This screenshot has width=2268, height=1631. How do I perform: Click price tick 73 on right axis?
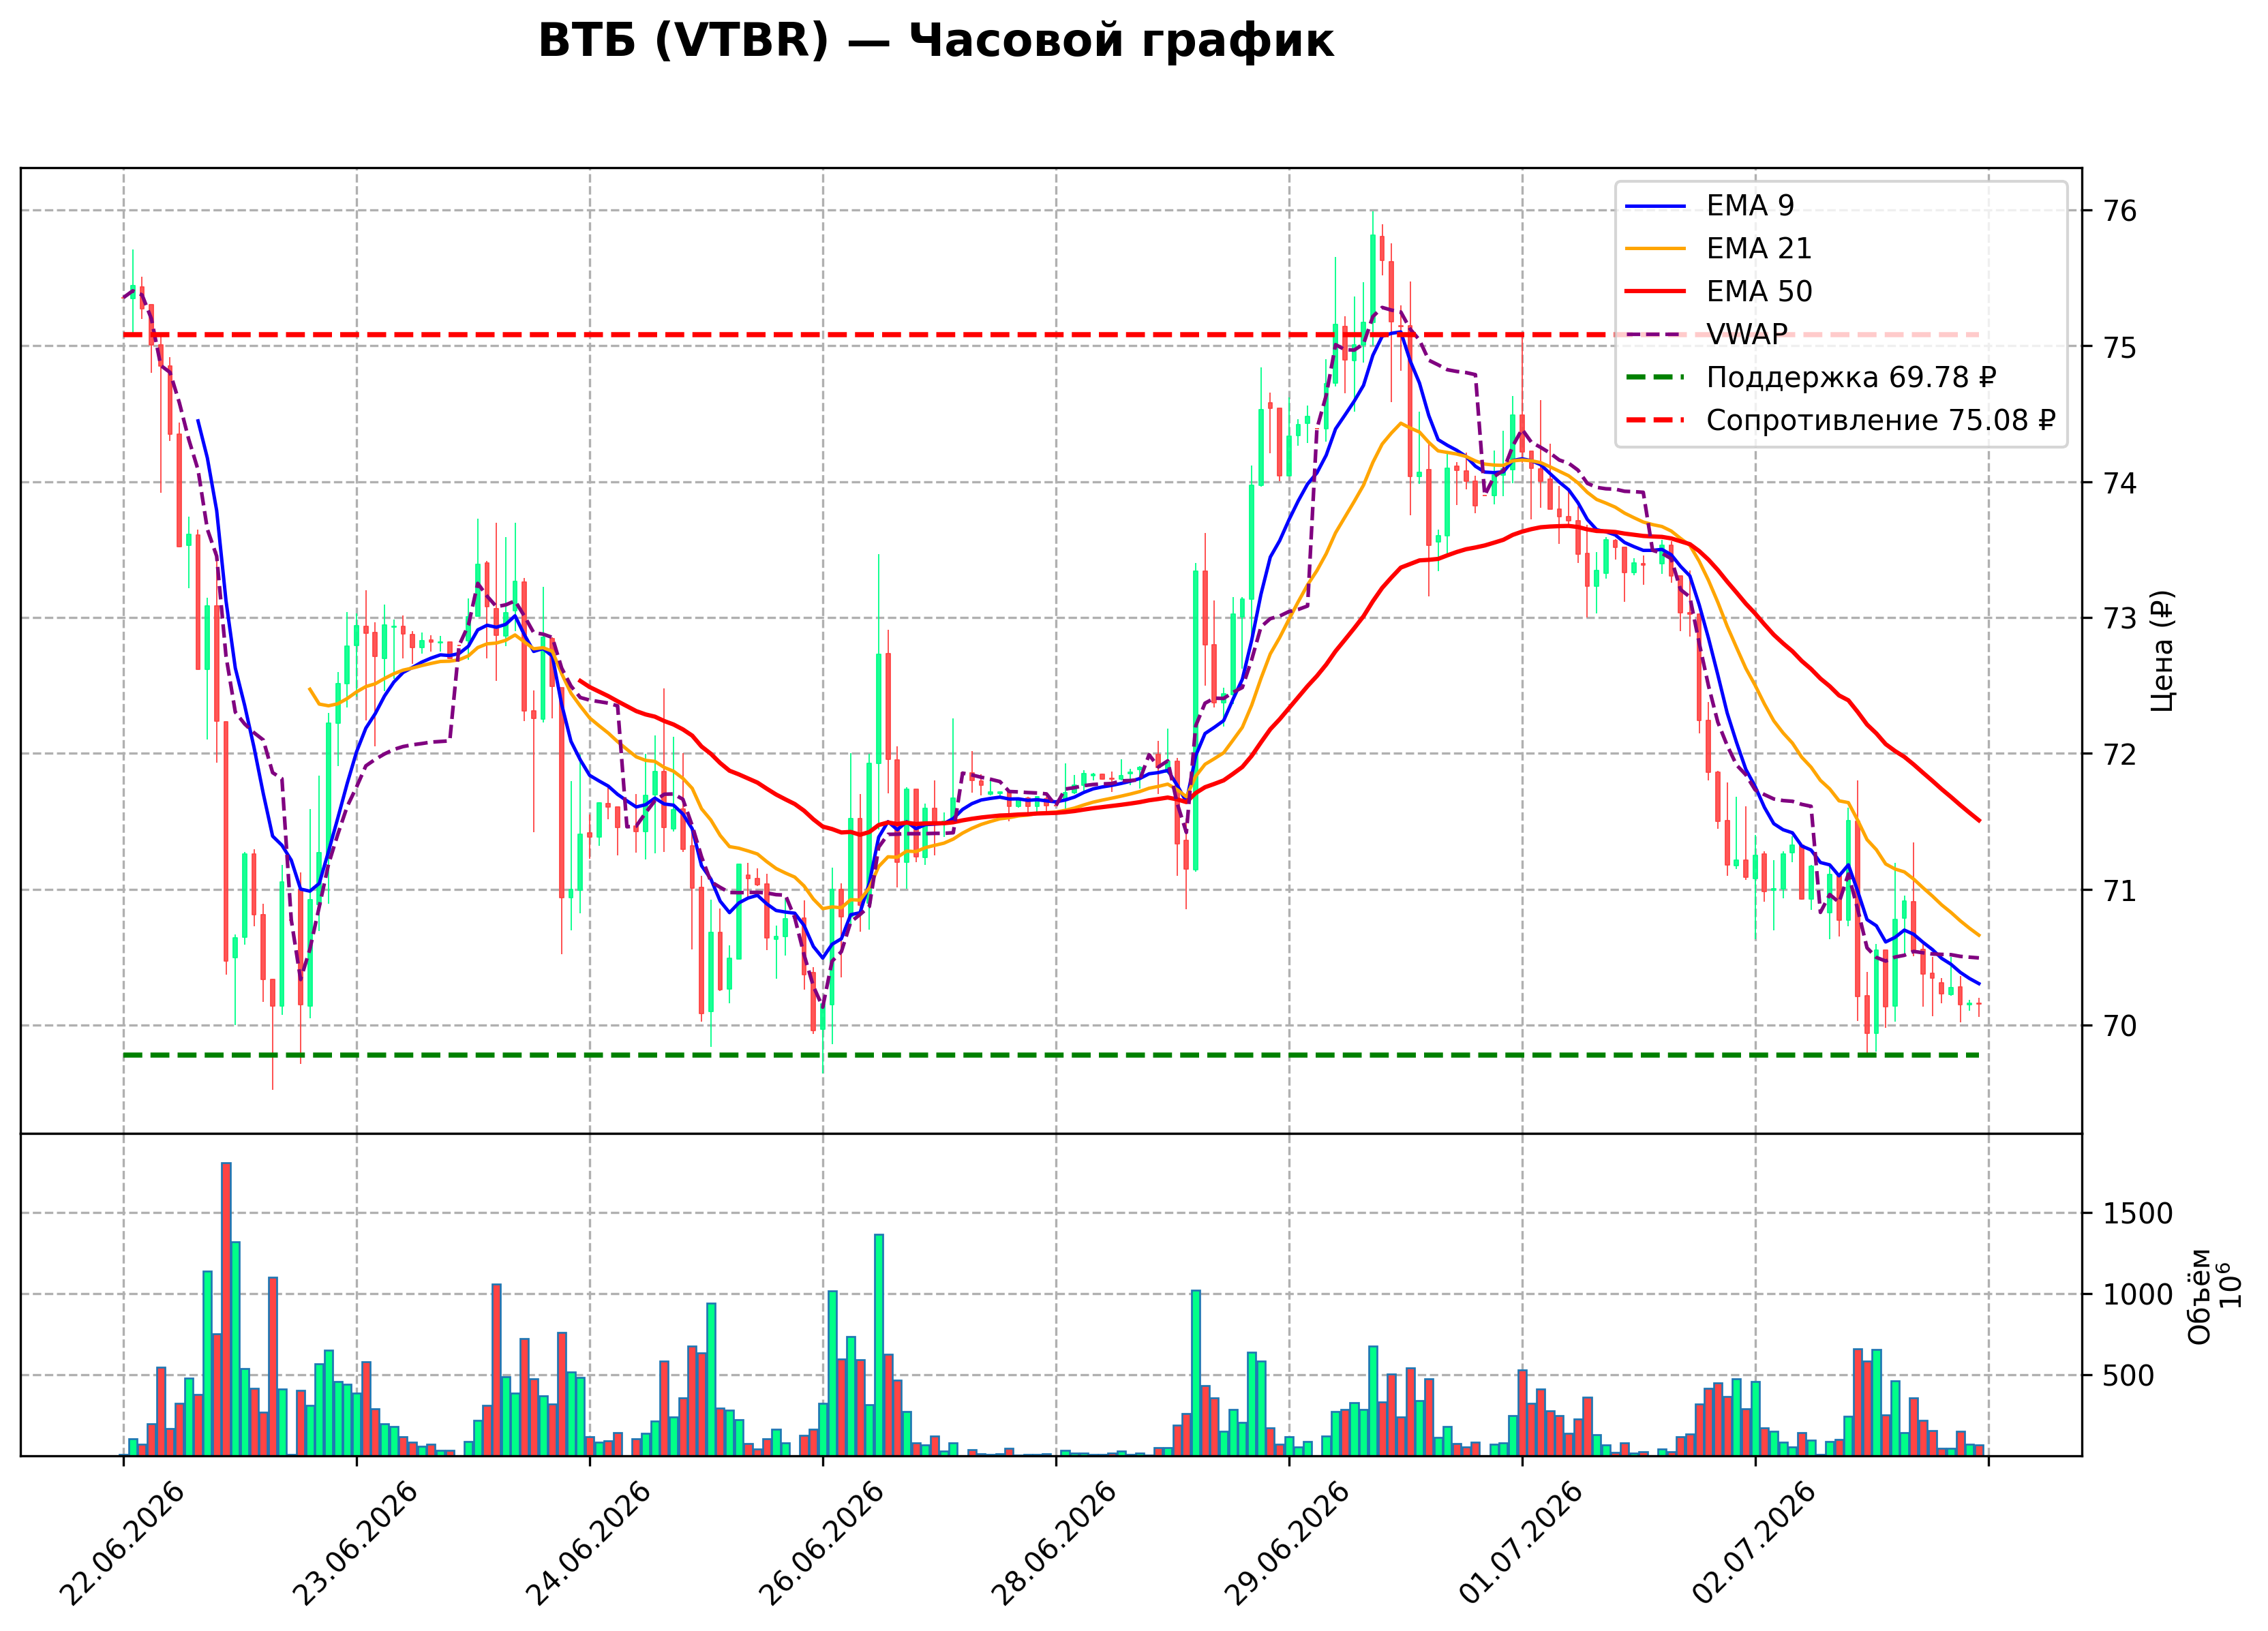coord(2120,618)
